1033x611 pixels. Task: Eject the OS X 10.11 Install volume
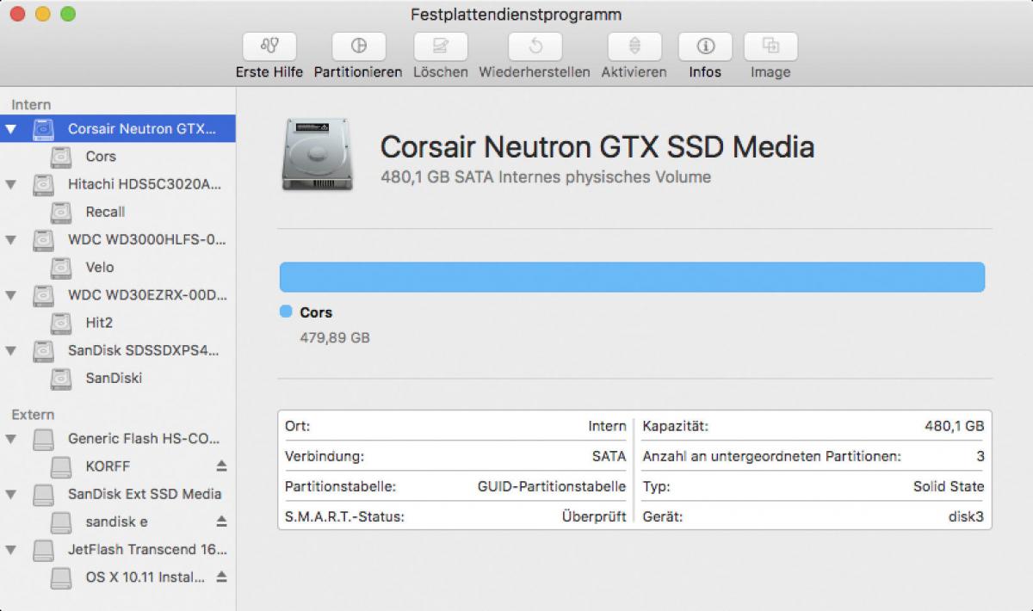[x=221, y=576]
